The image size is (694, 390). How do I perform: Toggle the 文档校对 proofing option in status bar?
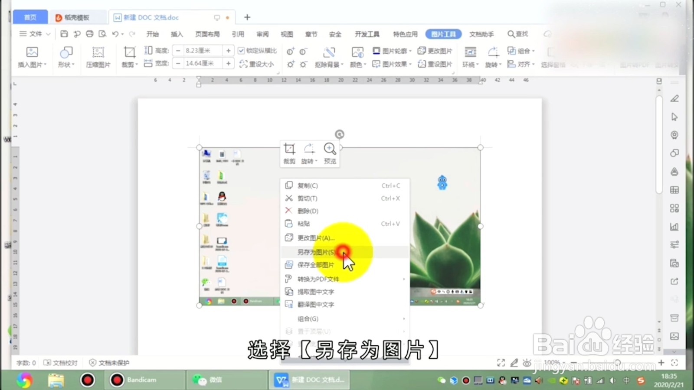pos(62,363)
